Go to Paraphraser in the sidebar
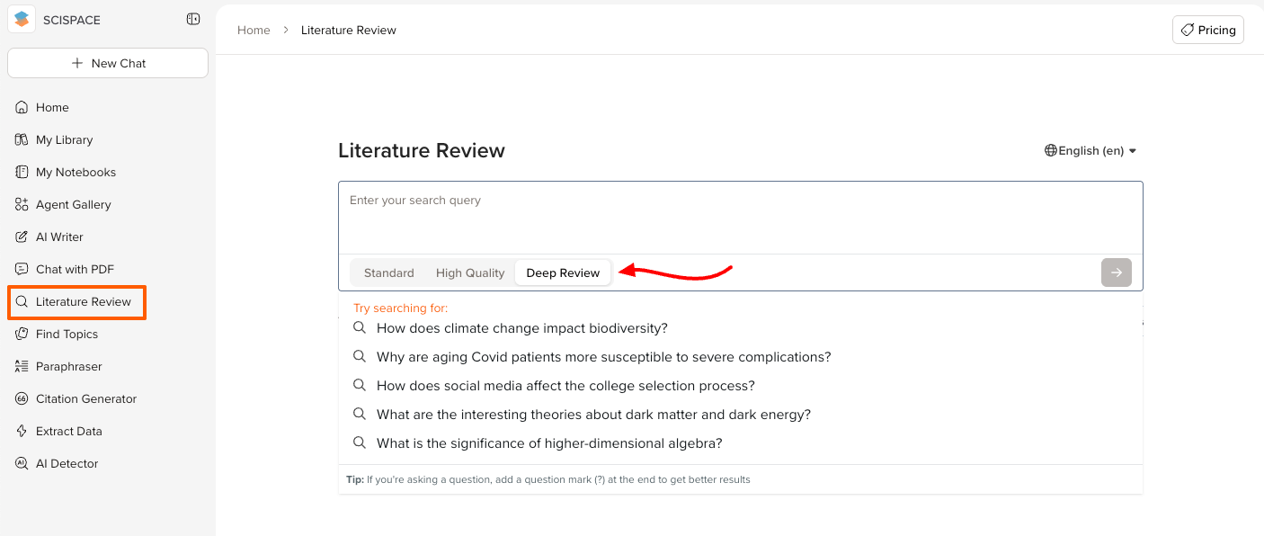 (68, 367)
